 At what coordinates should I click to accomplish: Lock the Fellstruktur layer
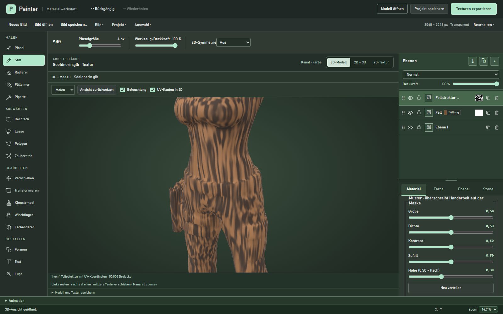point(419,98)
